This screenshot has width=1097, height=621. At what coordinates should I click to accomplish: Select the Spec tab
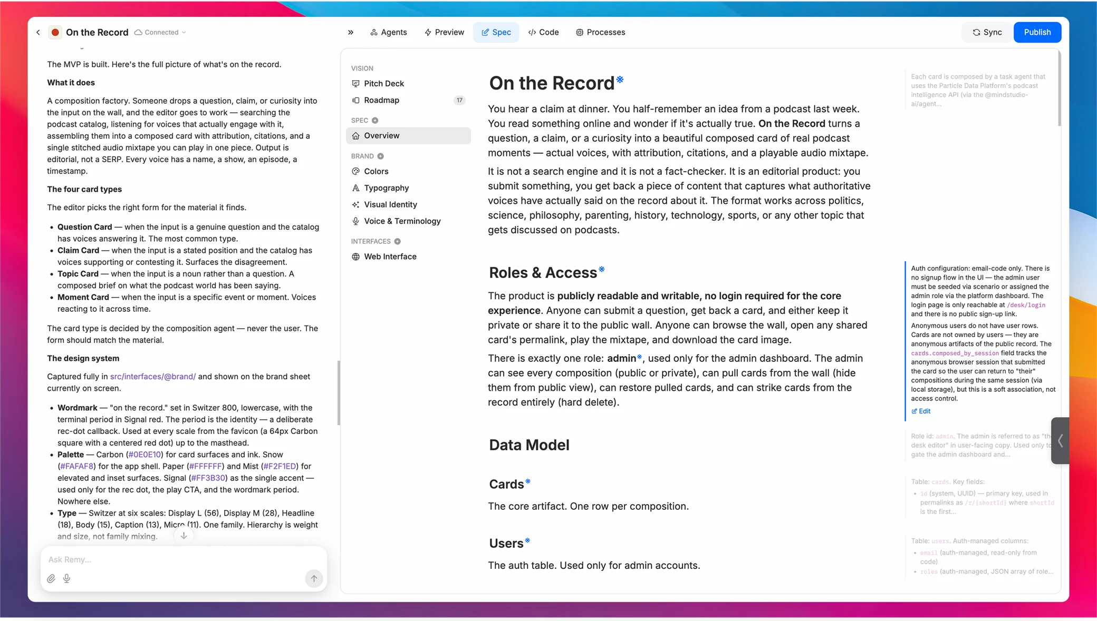(x=496, y=32)
